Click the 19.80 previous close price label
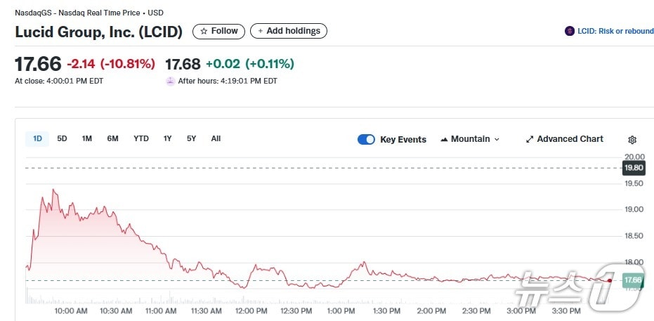The image size is (654, 321). (x=634, y=168)
